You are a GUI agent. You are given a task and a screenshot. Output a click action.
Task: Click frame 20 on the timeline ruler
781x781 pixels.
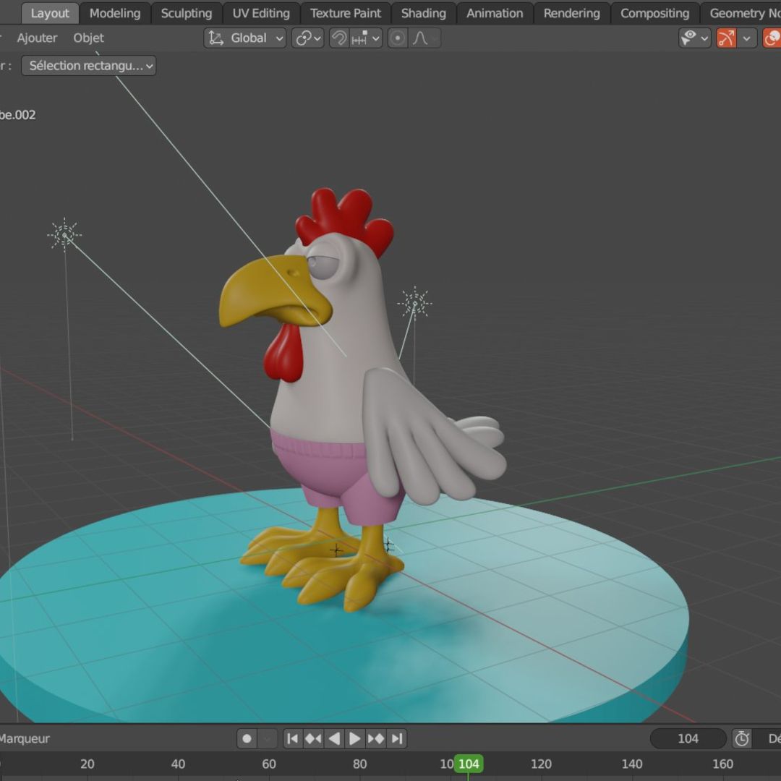coord(88,764)
